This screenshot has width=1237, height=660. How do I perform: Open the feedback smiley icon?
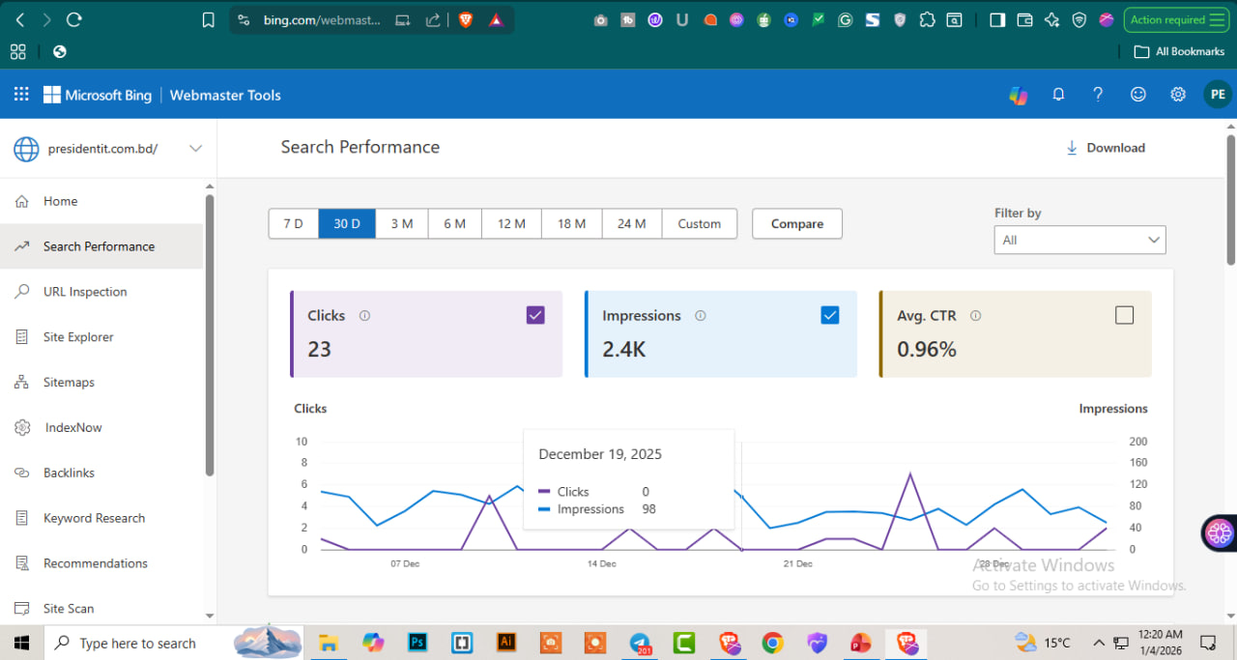tap(1138, 95)
